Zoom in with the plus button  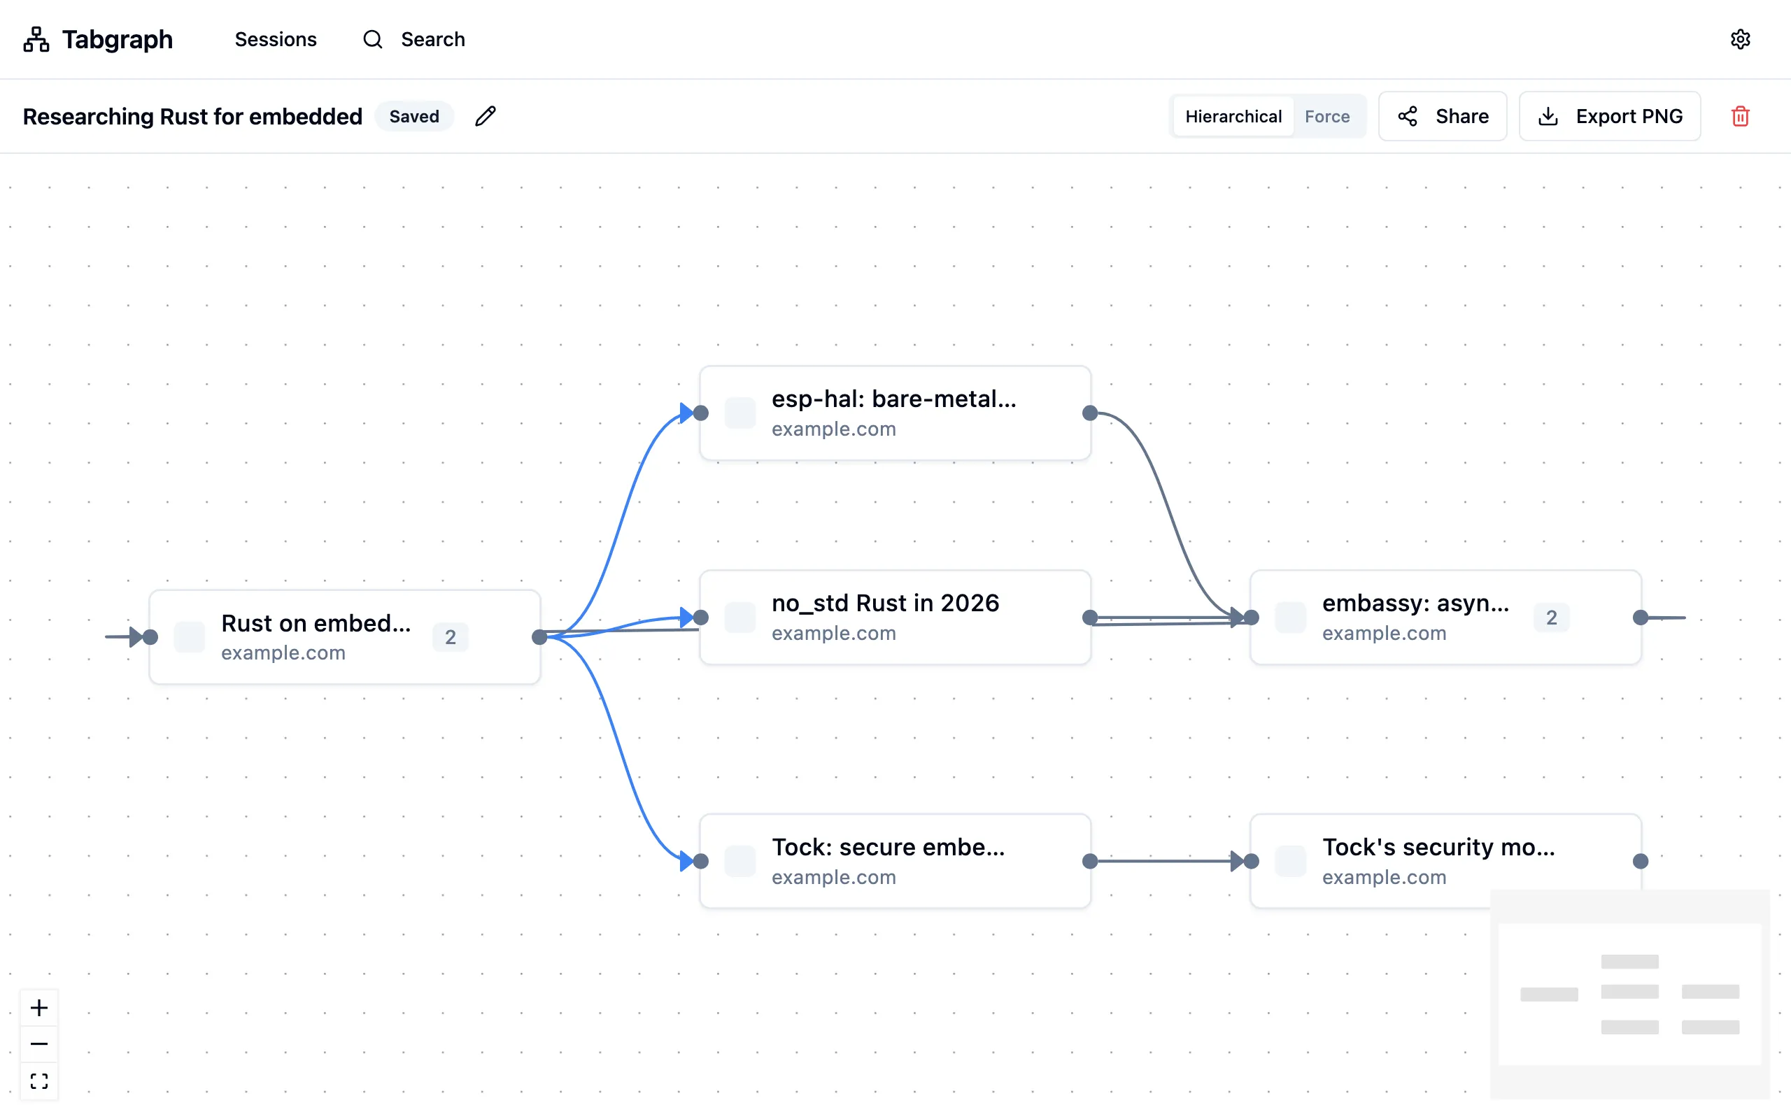tap(39, 1008)
